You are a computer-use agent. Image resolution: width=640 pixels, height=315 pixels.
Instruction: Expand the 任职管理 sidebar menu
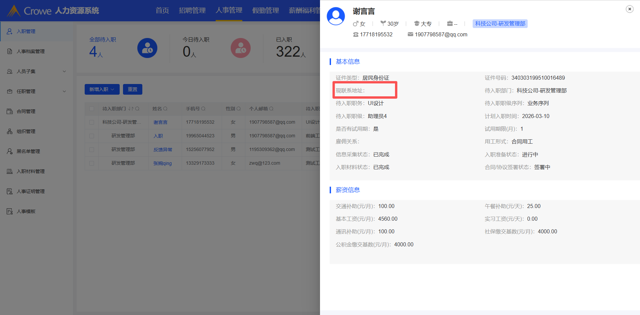click(37, 91)
